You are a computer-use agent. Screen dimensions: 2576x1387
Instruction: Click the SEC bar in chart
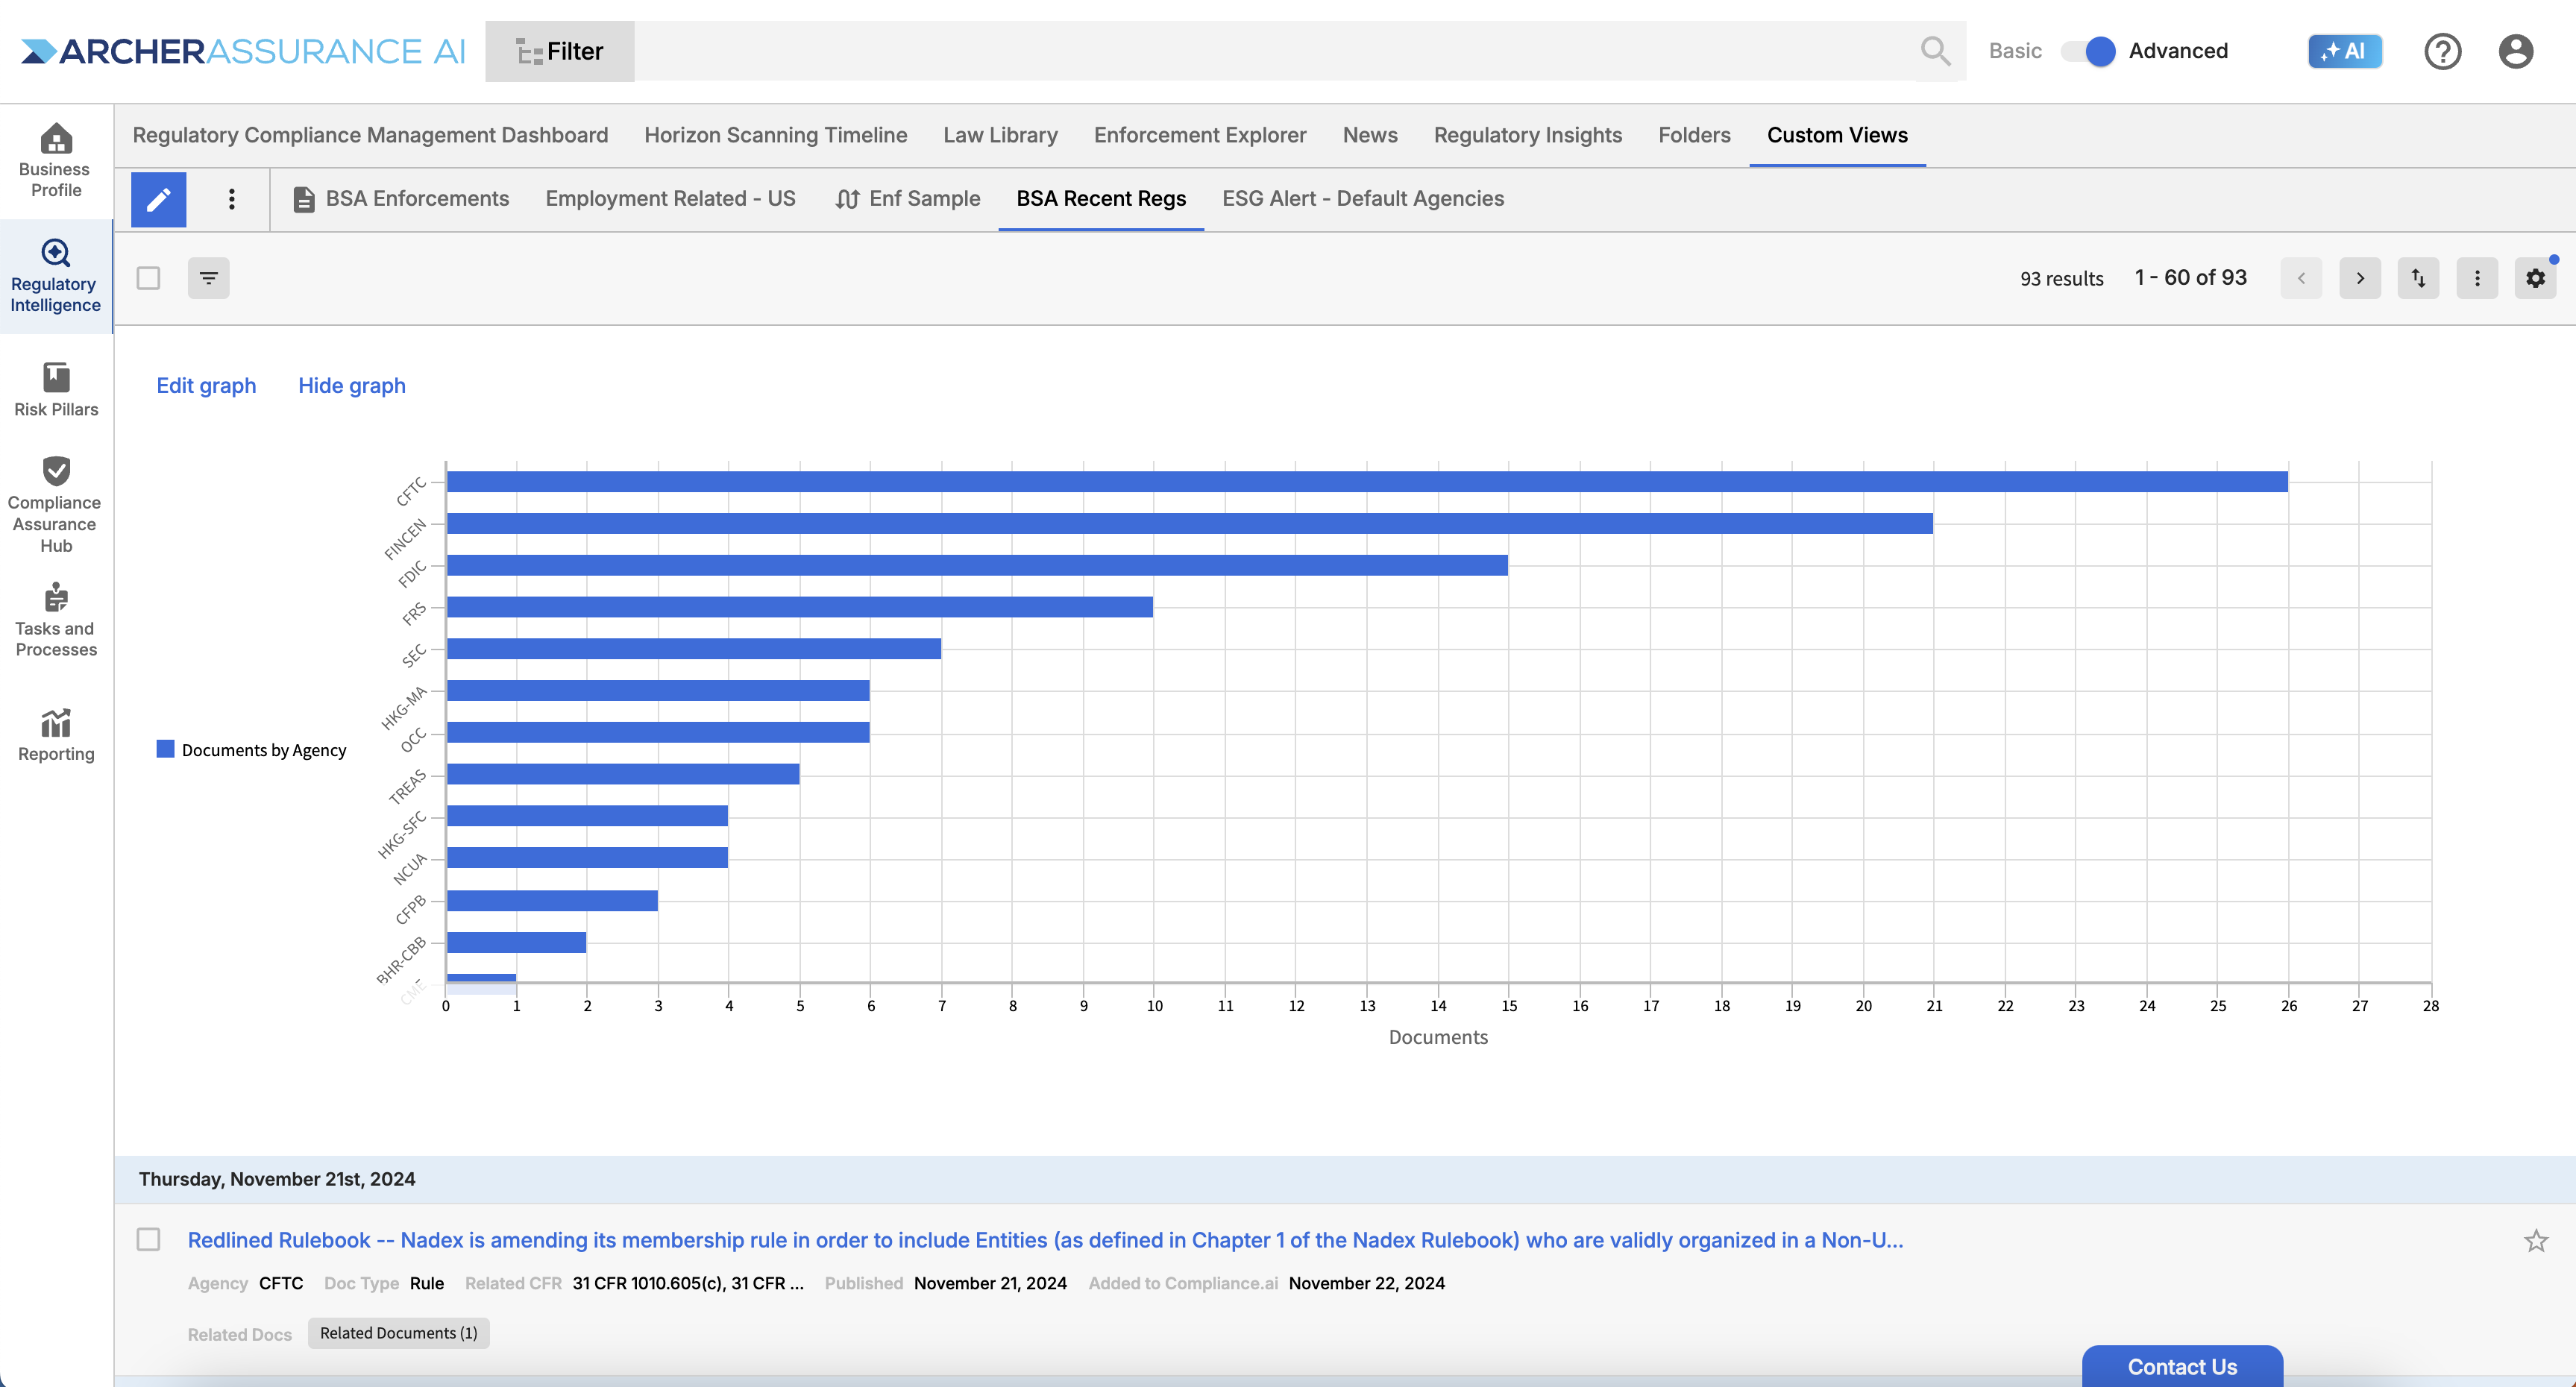coord(694,649)
